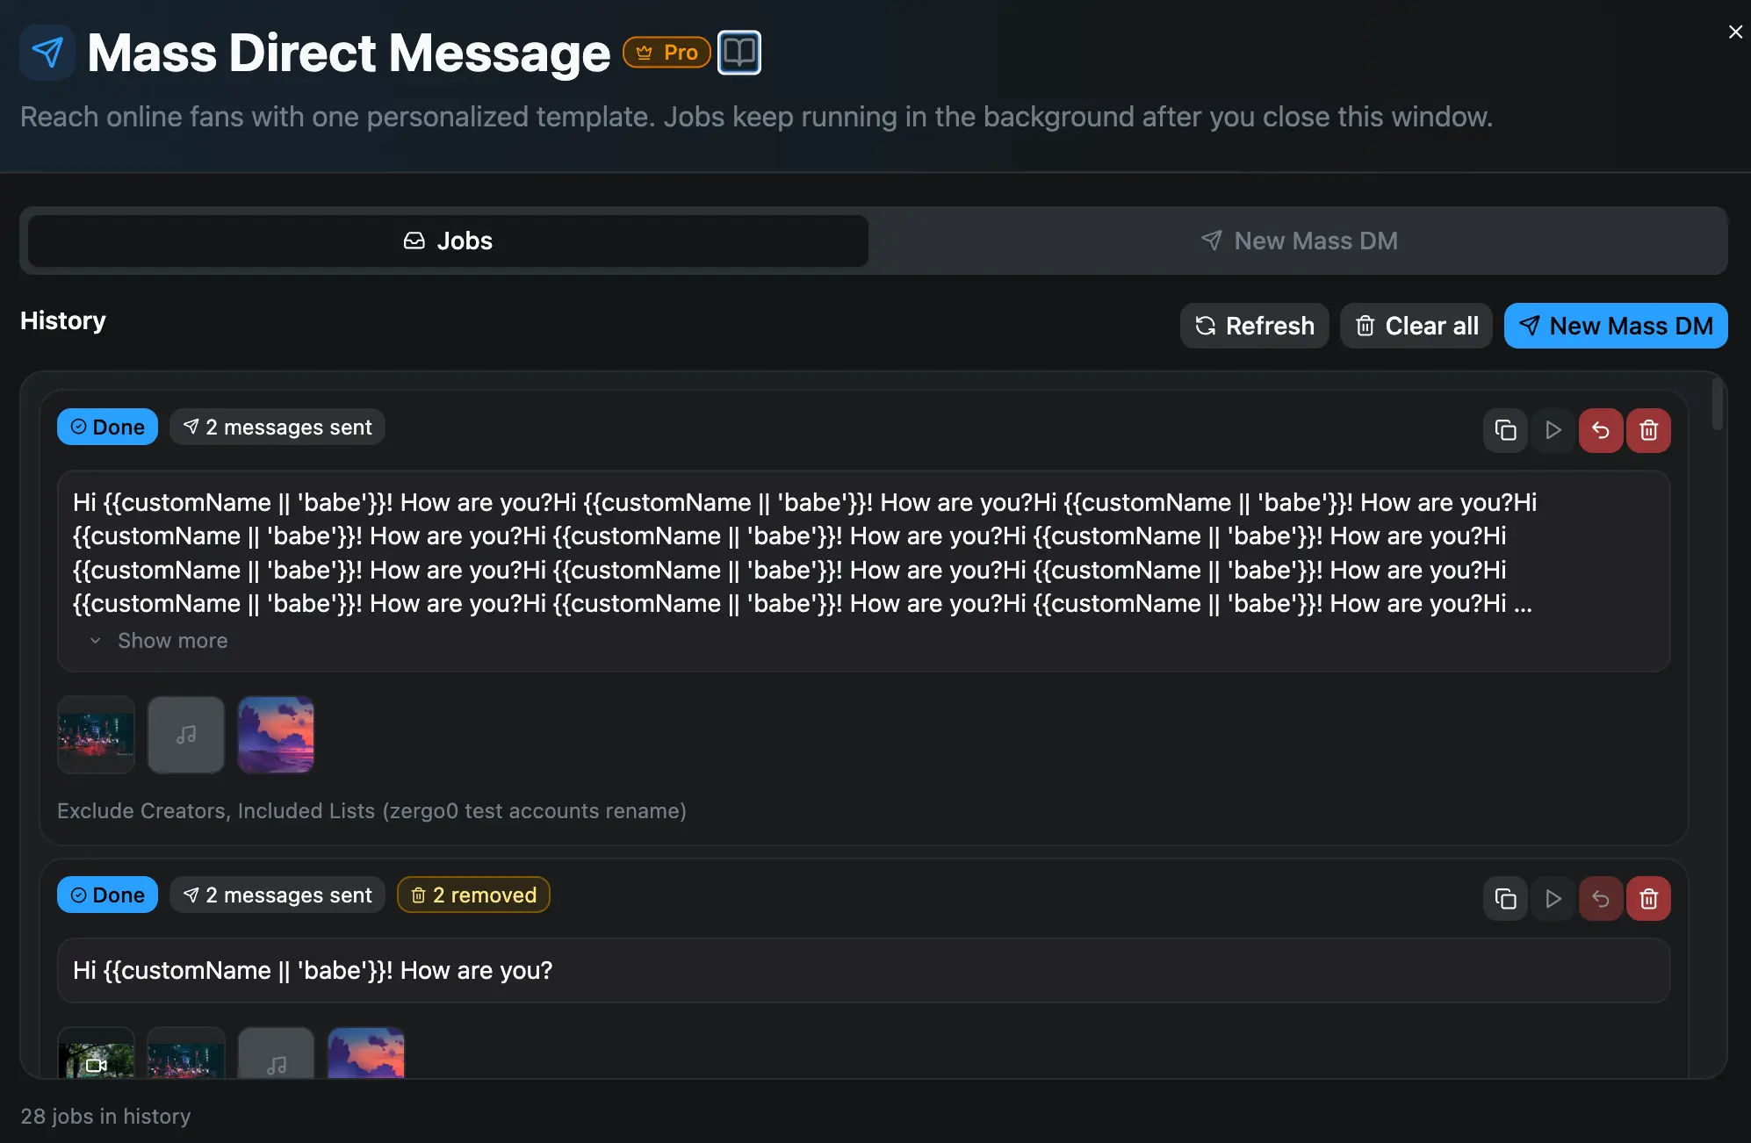
Task: Run the first job again with the play icon
Action: point(1553,430)
